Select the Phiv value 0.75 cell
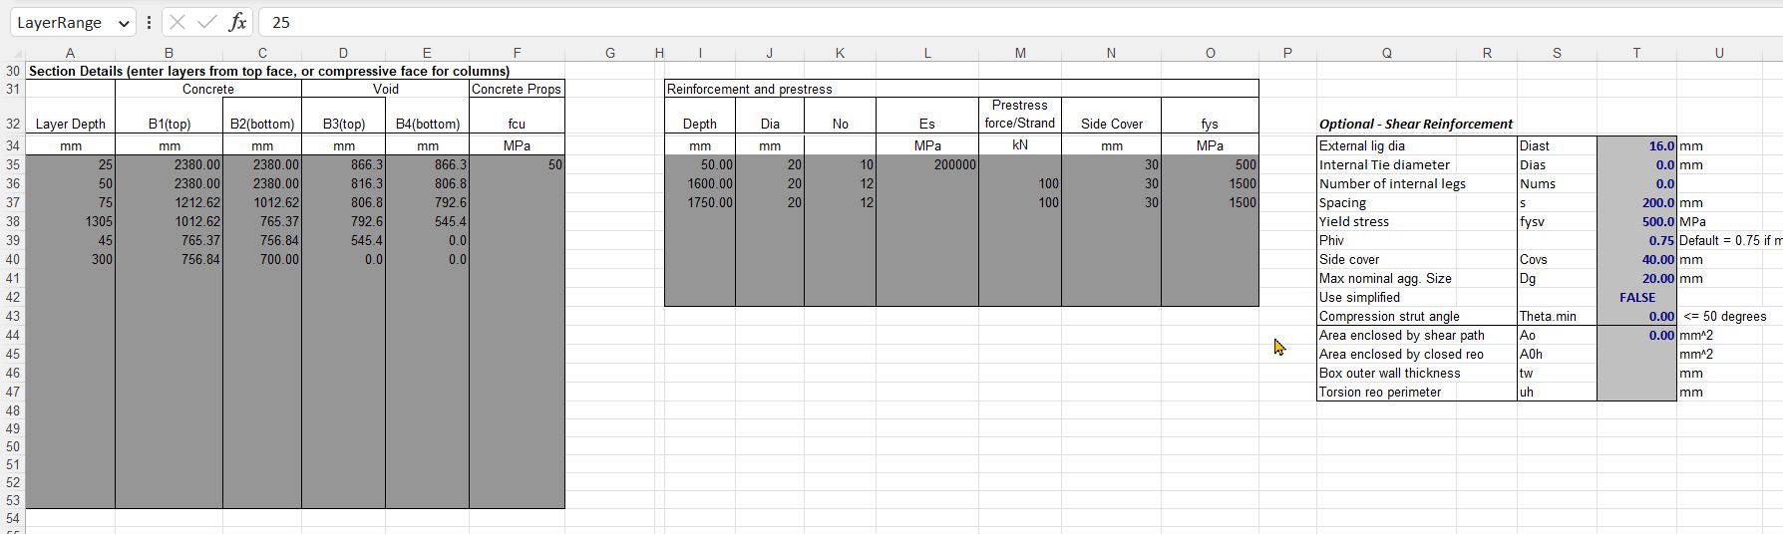The height and width of the screenshot is (534, 1783). point(1635,240)
